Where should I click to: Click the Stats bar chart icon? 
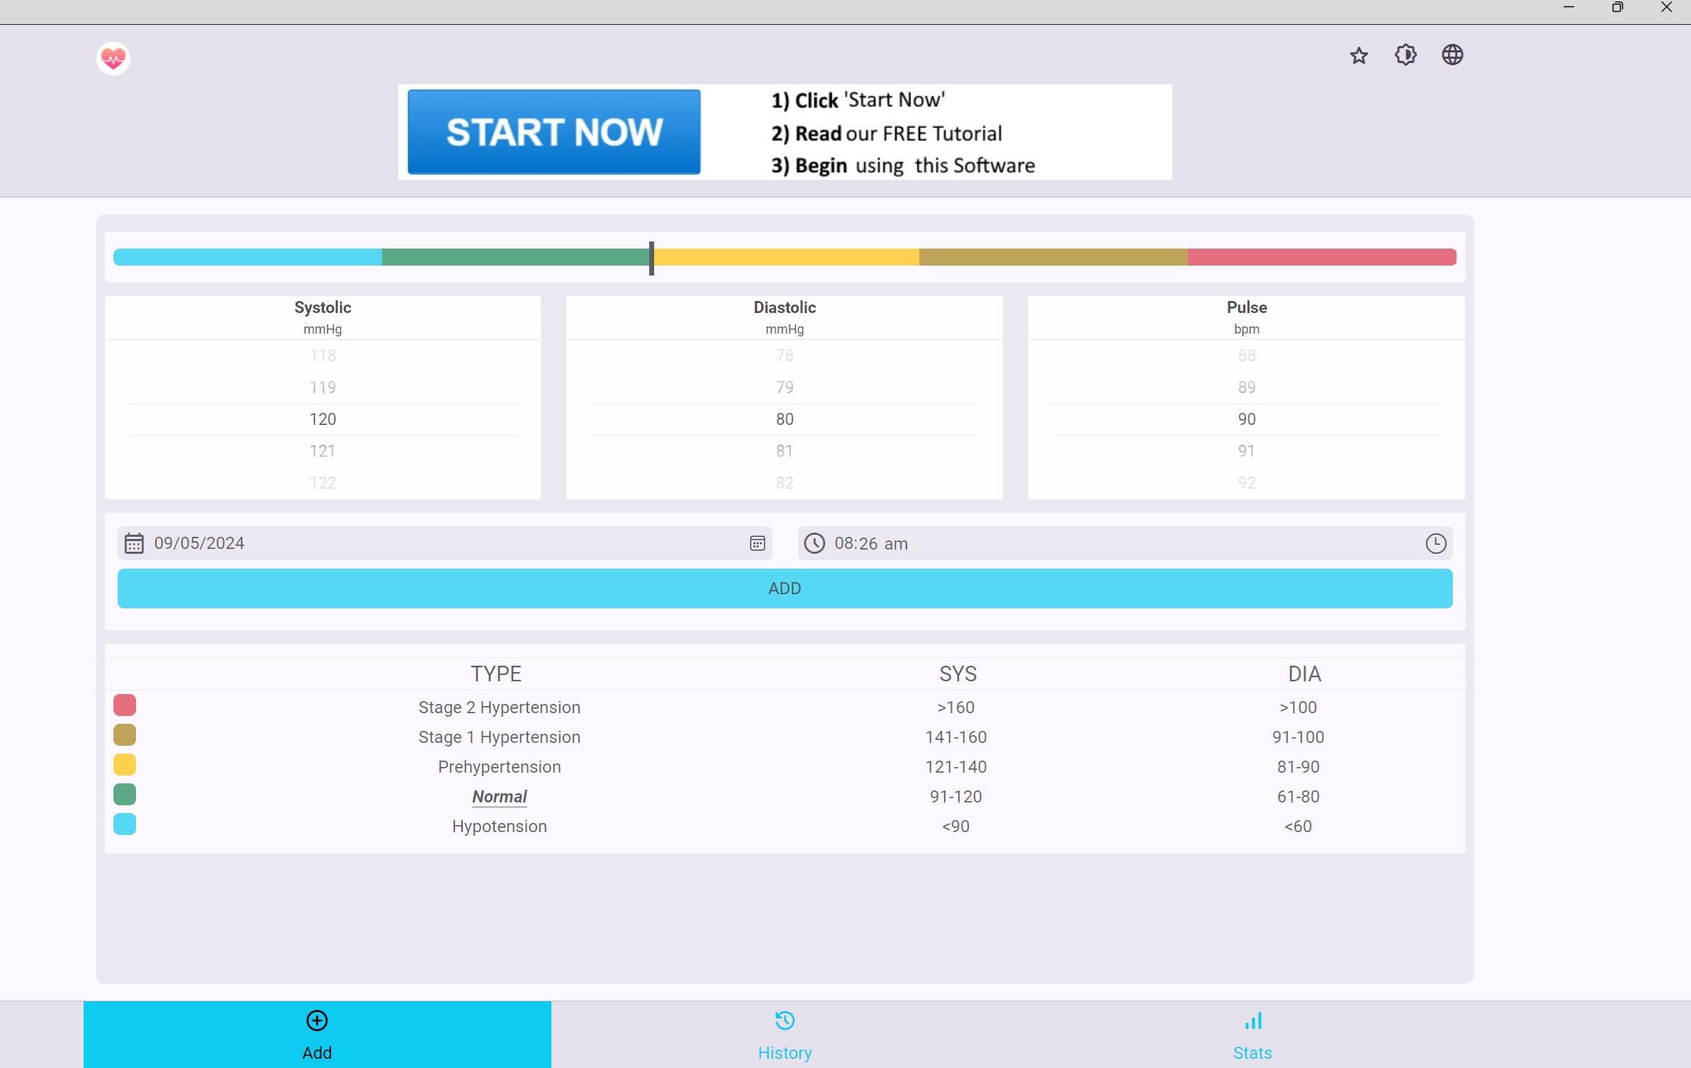point(1252,1021)
